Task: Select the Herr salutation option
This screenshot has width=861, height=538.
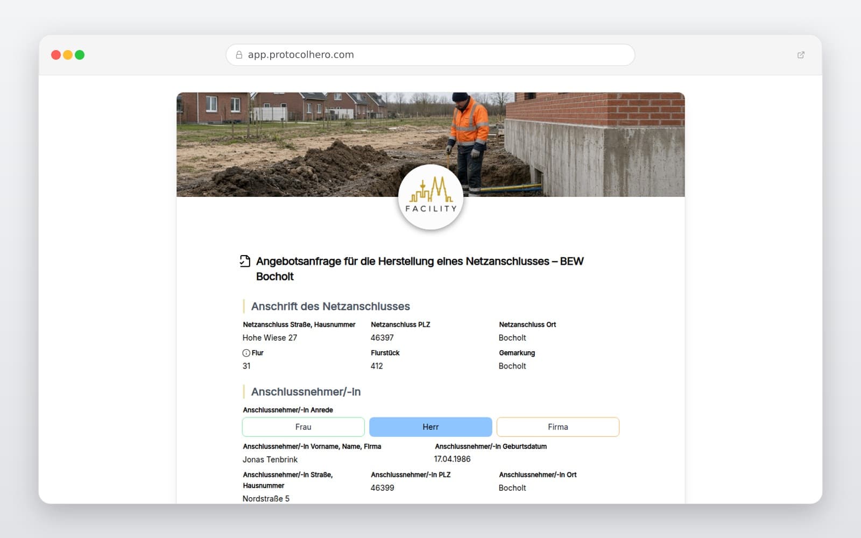Action: tap(430, 427)
